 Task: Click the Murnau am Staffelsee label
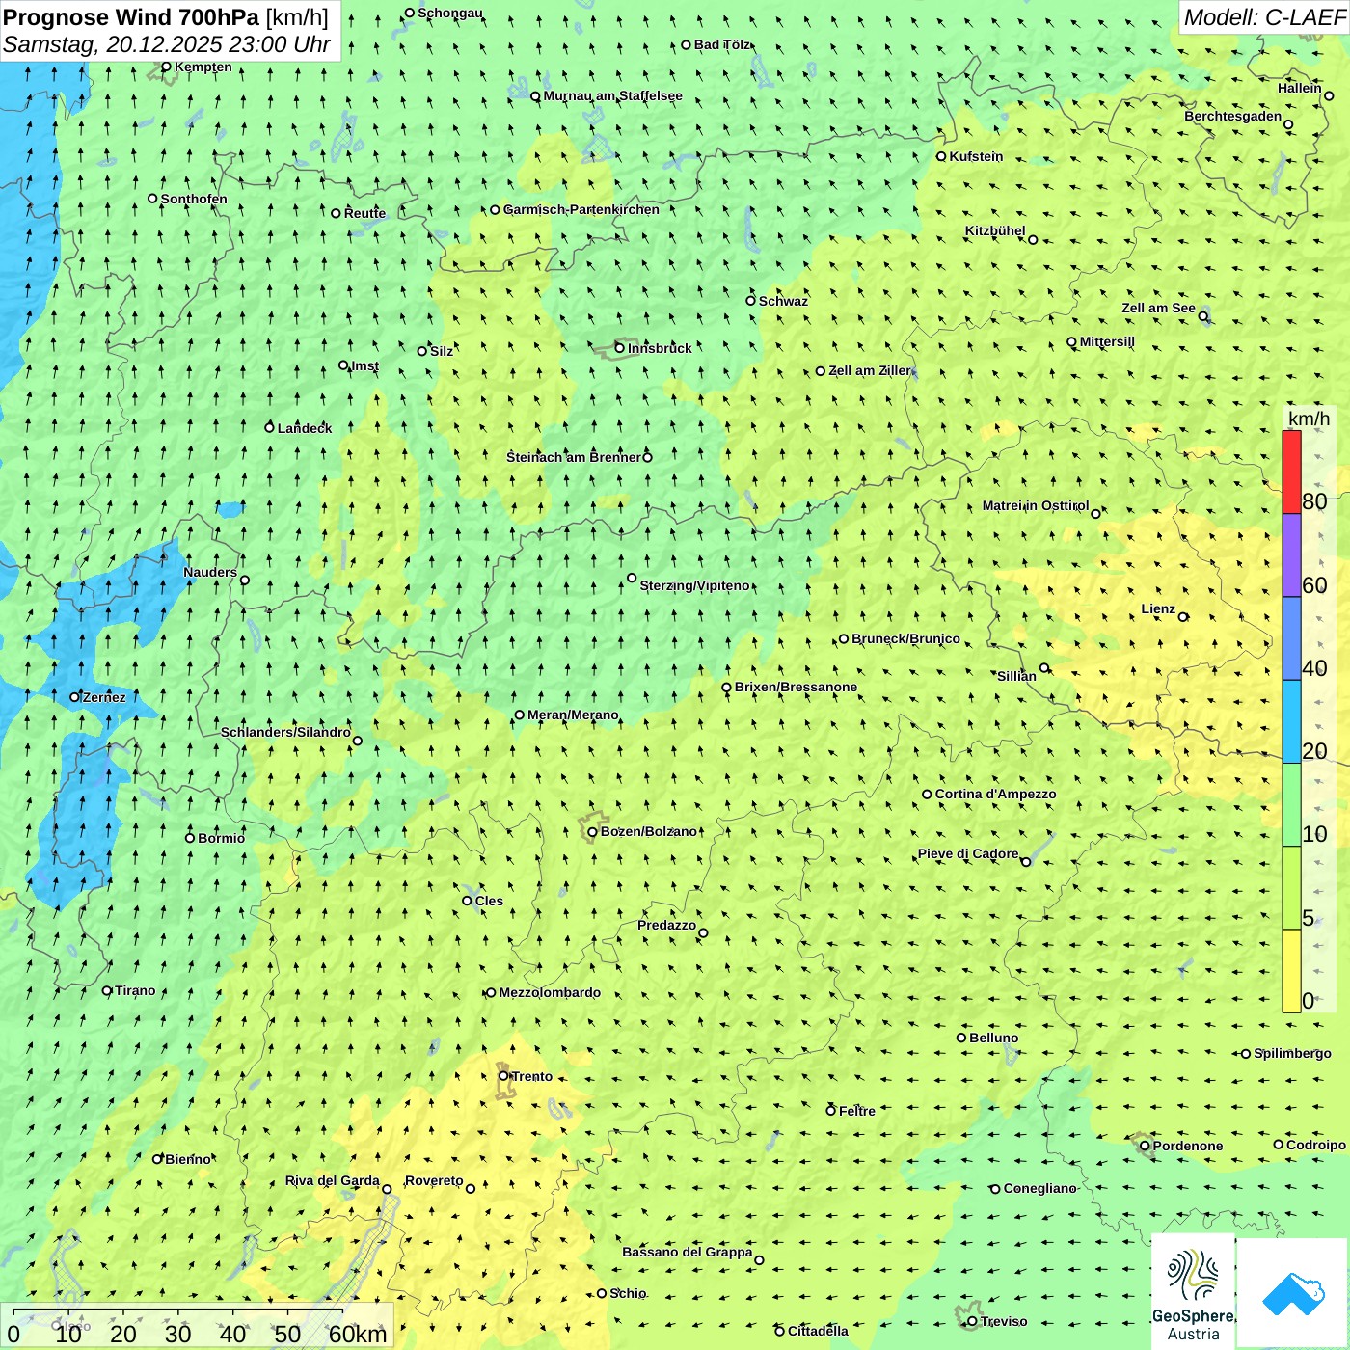coord(612,95)
